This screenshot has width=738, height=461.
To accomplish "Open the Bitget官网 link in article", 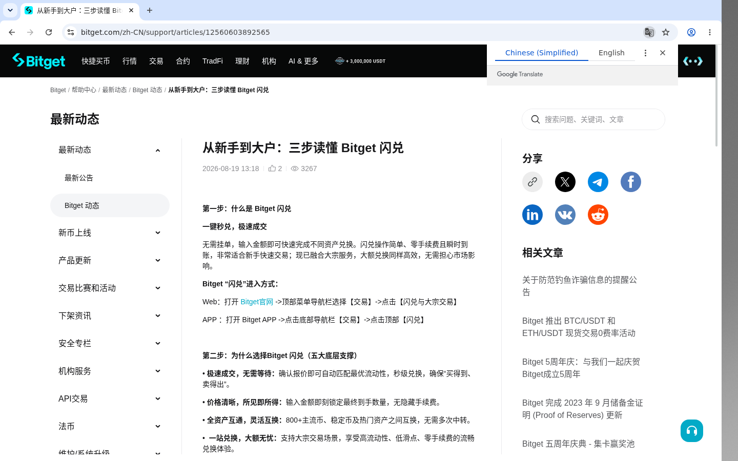I will click(x=257, y=302).
